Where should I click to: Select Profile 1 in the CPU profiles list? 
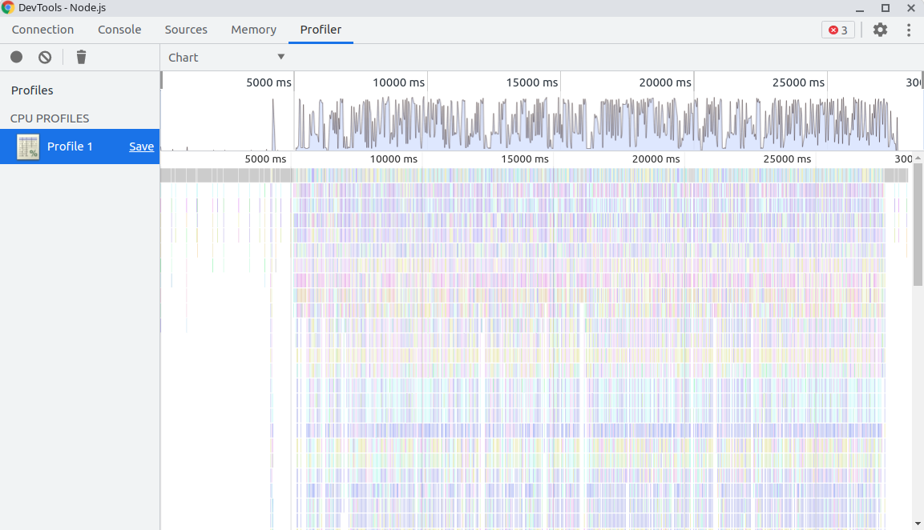point(70,147)
